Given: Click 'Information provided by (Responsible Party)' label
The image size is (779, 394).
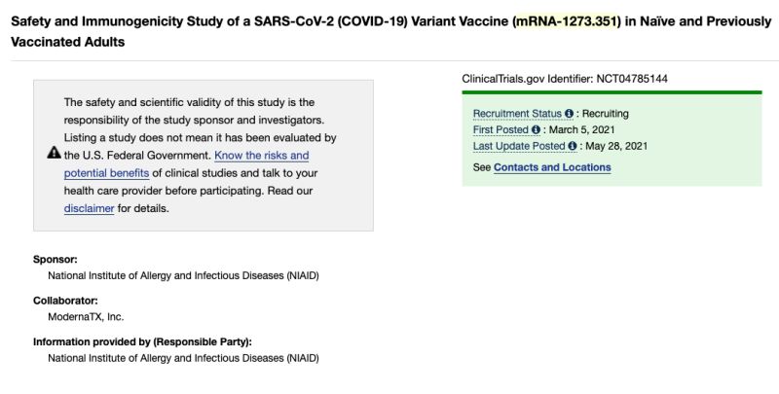Looking at the screenshot, I should click(142, 342).
